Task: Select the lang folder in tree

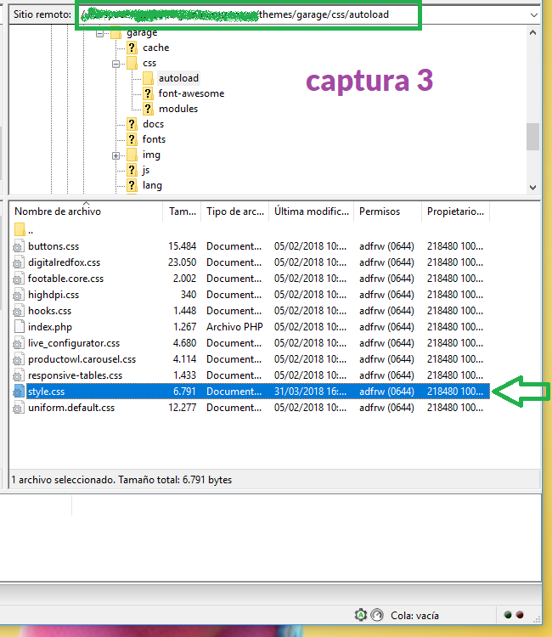Action: point(152,185)
